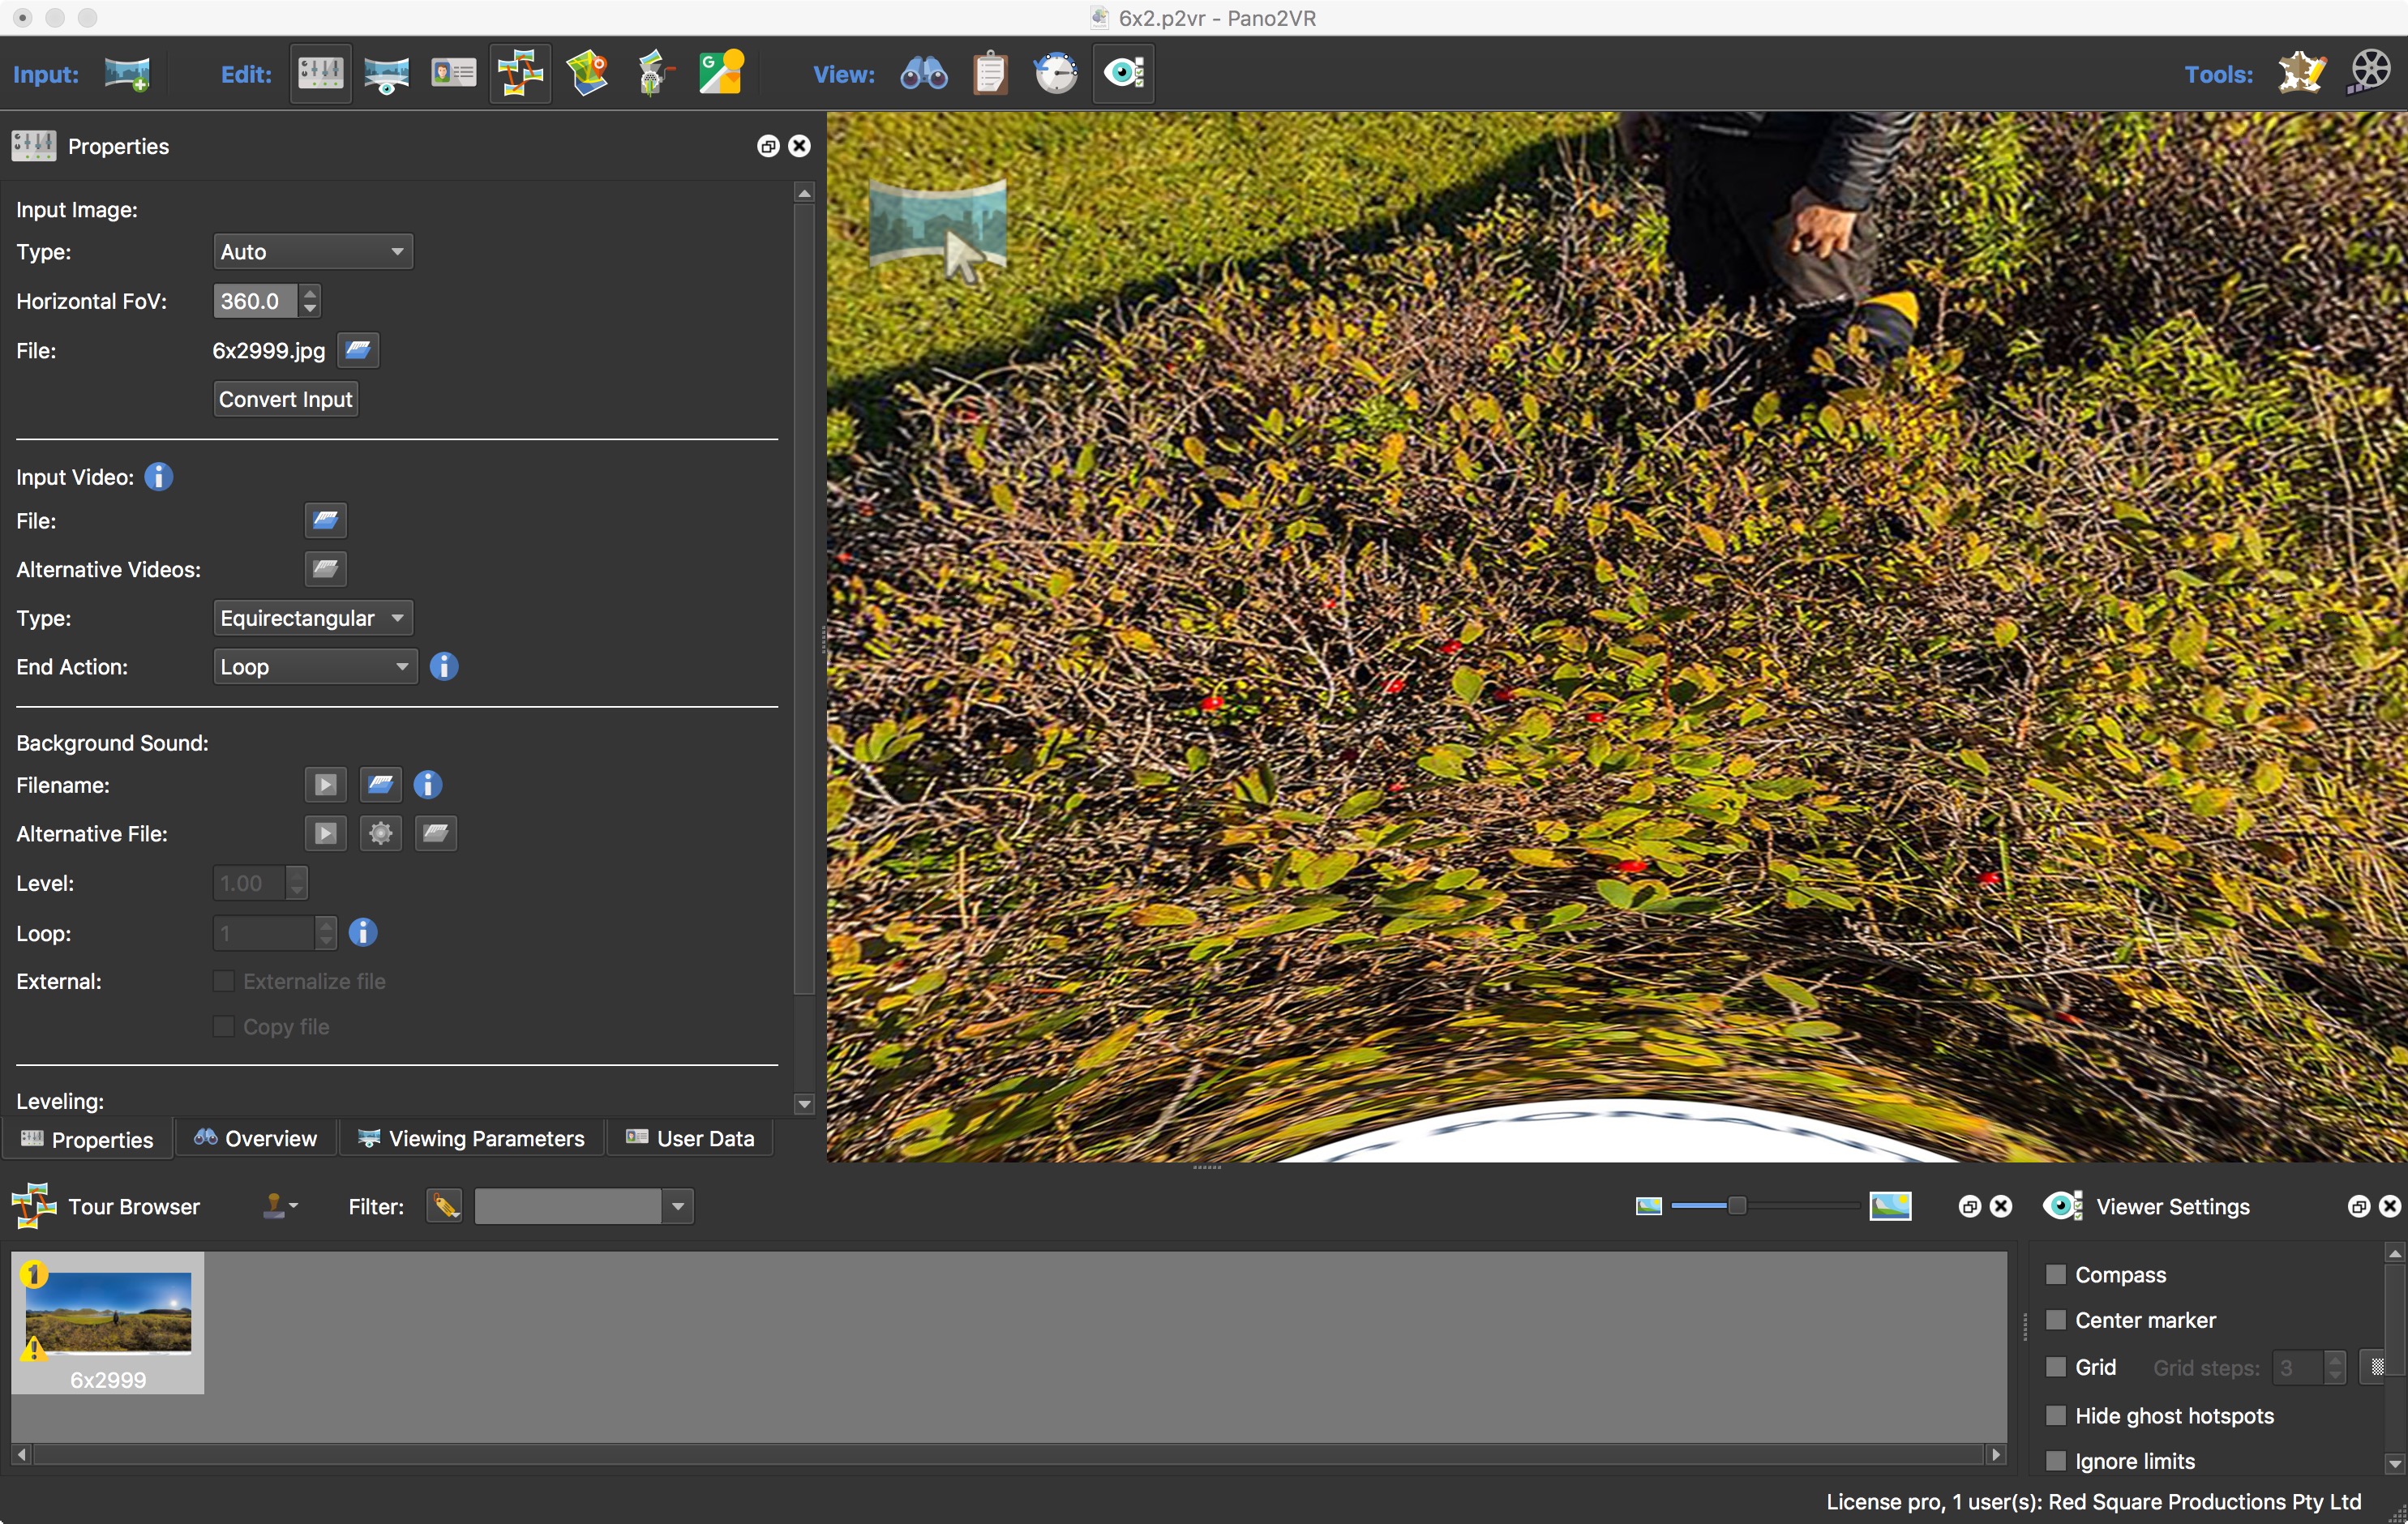Image resolution: width=2408 pixels, height=1524 pixels.
Task: Enable the Compass checkbox
Action: click(2055, 1274)
